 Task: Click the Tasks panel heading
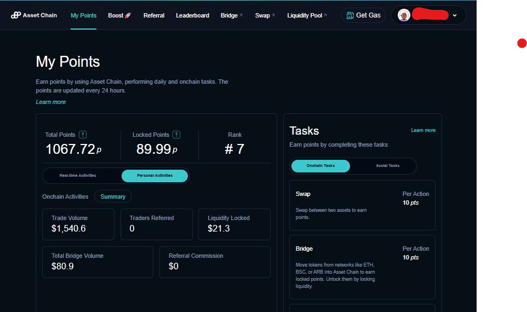[304, 131]
